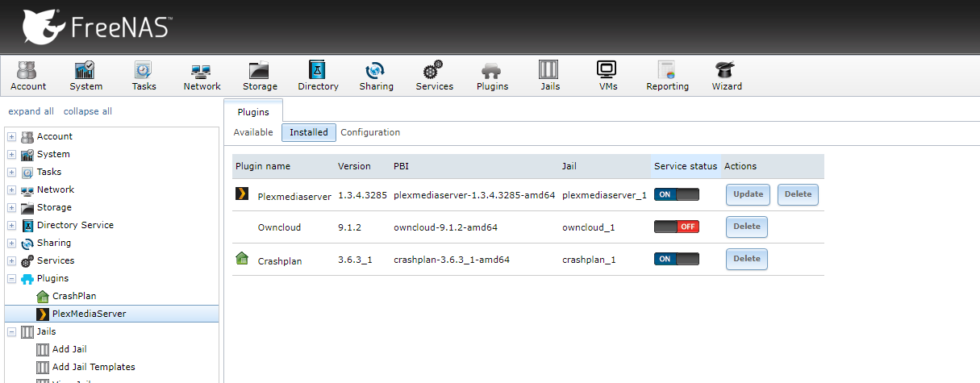Click the Add Jail Templates icon
This screenshot has width=980, height=383.
[x=43, y=367]
